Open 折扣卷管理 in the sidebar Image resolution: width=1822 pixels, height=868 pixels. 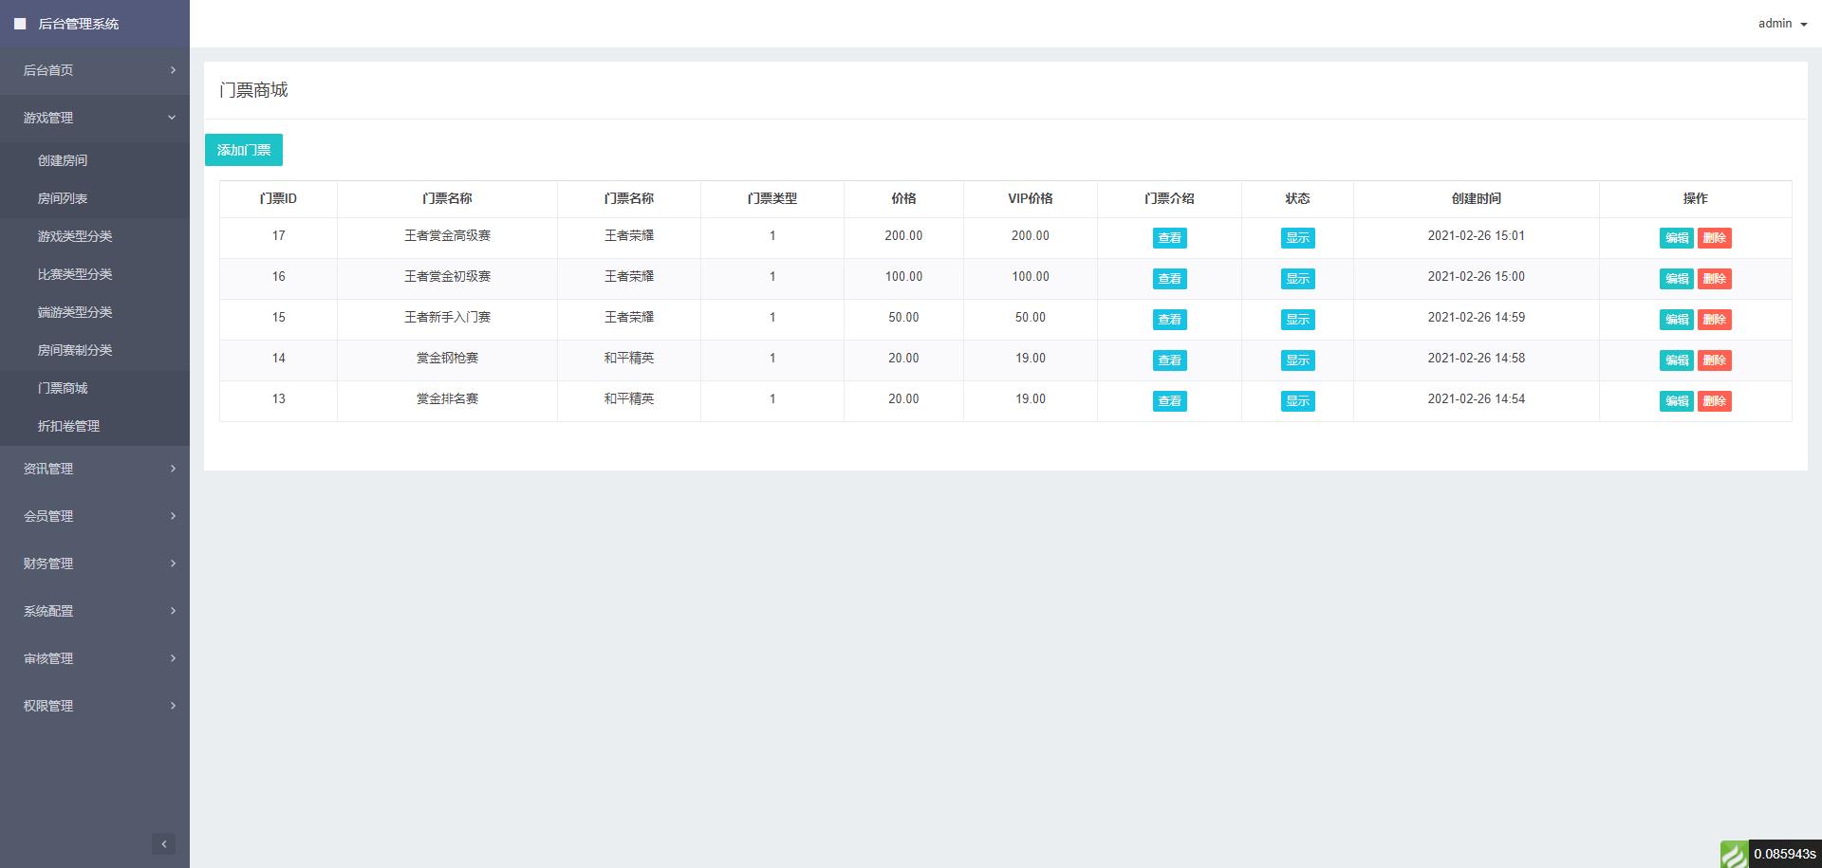(x=95, y=426)
